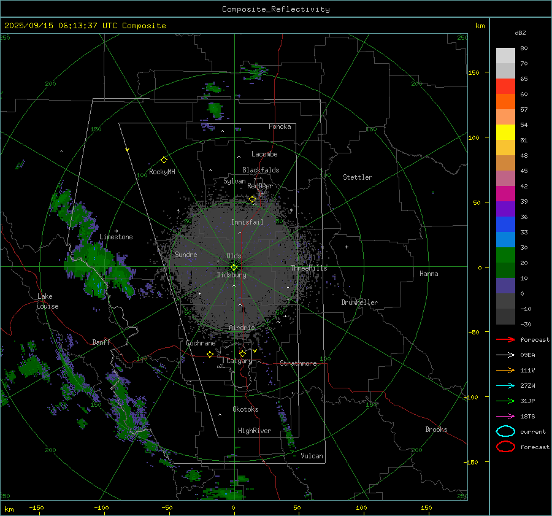The height and width of the screenshot is (516, 552).
Task: Click the Olds city label
Action: [x=234, y=256]
